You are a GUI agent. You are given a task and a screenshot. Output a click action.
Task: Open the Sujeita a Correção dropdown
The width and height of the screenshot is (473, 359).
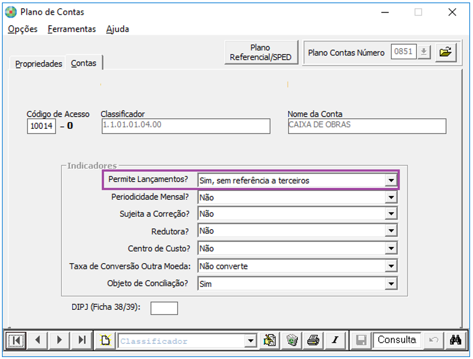click(x=391, y=214)
